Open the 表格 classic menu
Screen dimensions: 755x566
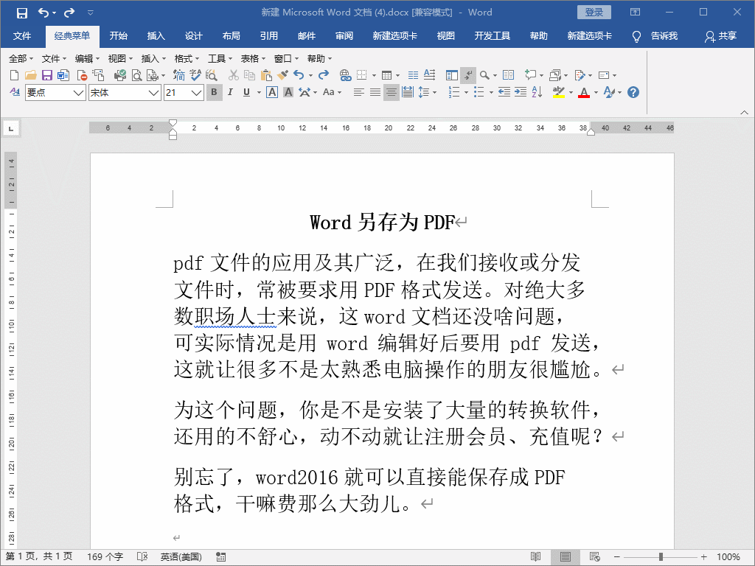(x=254, y=59)
